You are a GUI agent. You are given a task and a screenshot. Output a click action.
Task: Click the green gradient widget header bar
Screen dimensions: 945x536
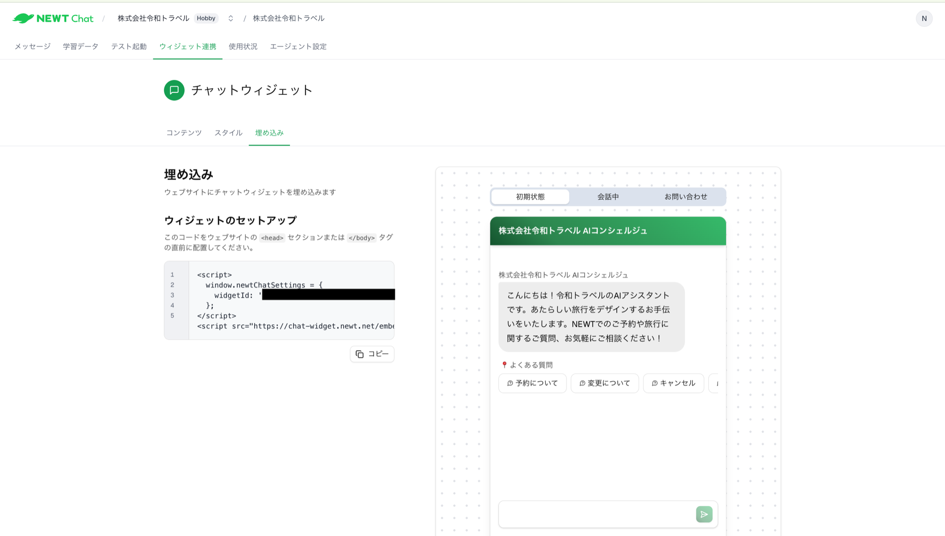coord(608,230)
